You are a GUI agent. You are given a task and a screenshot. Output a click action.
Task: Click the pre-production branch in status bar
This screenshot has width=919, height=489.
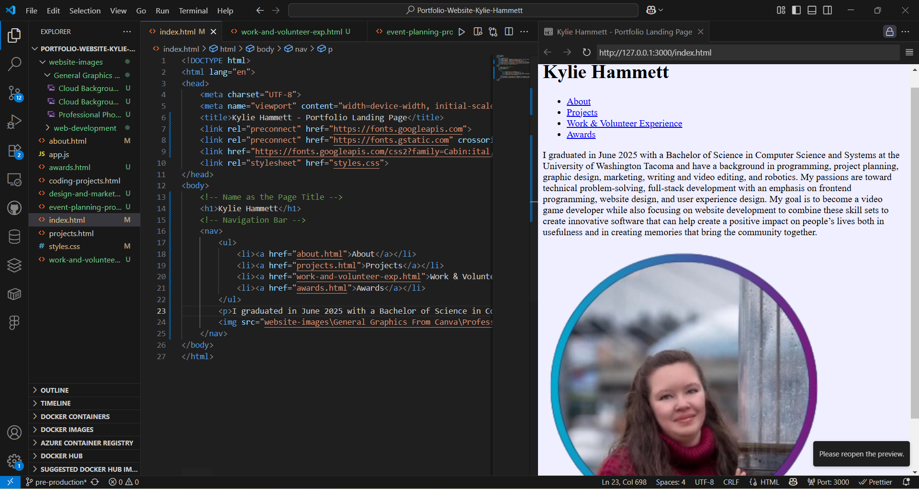56,482
